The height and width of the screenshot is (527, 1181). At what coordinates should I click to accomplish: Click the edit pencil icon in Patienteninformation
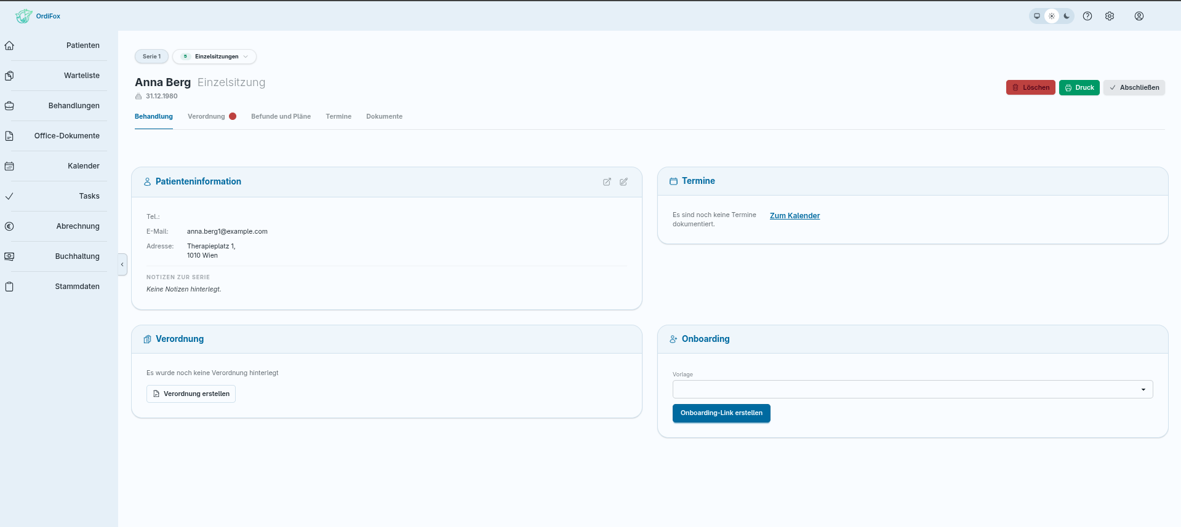coord(623,182)
